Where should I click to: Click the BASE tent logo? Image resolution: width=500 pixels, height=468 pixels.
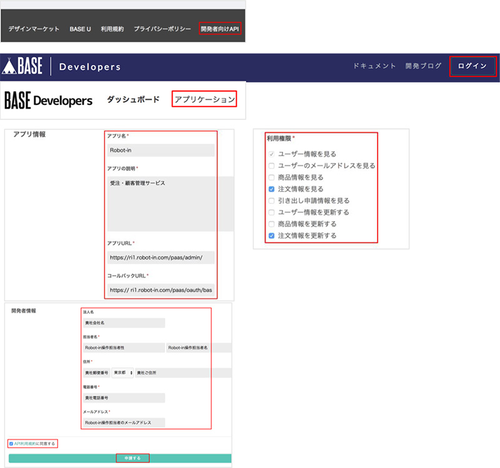point(22,66)
